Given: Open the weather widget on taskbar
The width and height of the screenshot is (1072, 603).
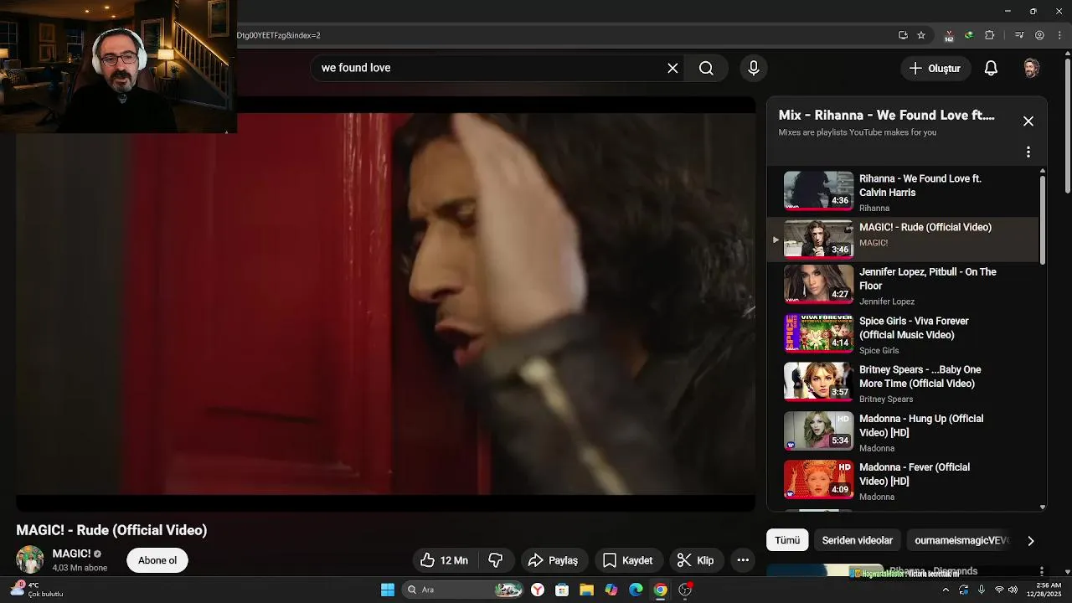Looking at the screenshot, I should click(x=38, y=590).
